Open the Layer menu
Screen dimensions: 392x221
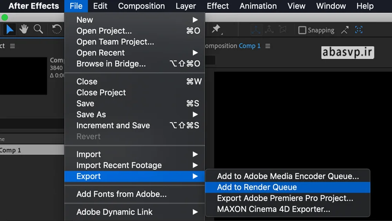(x=186, y=6)
